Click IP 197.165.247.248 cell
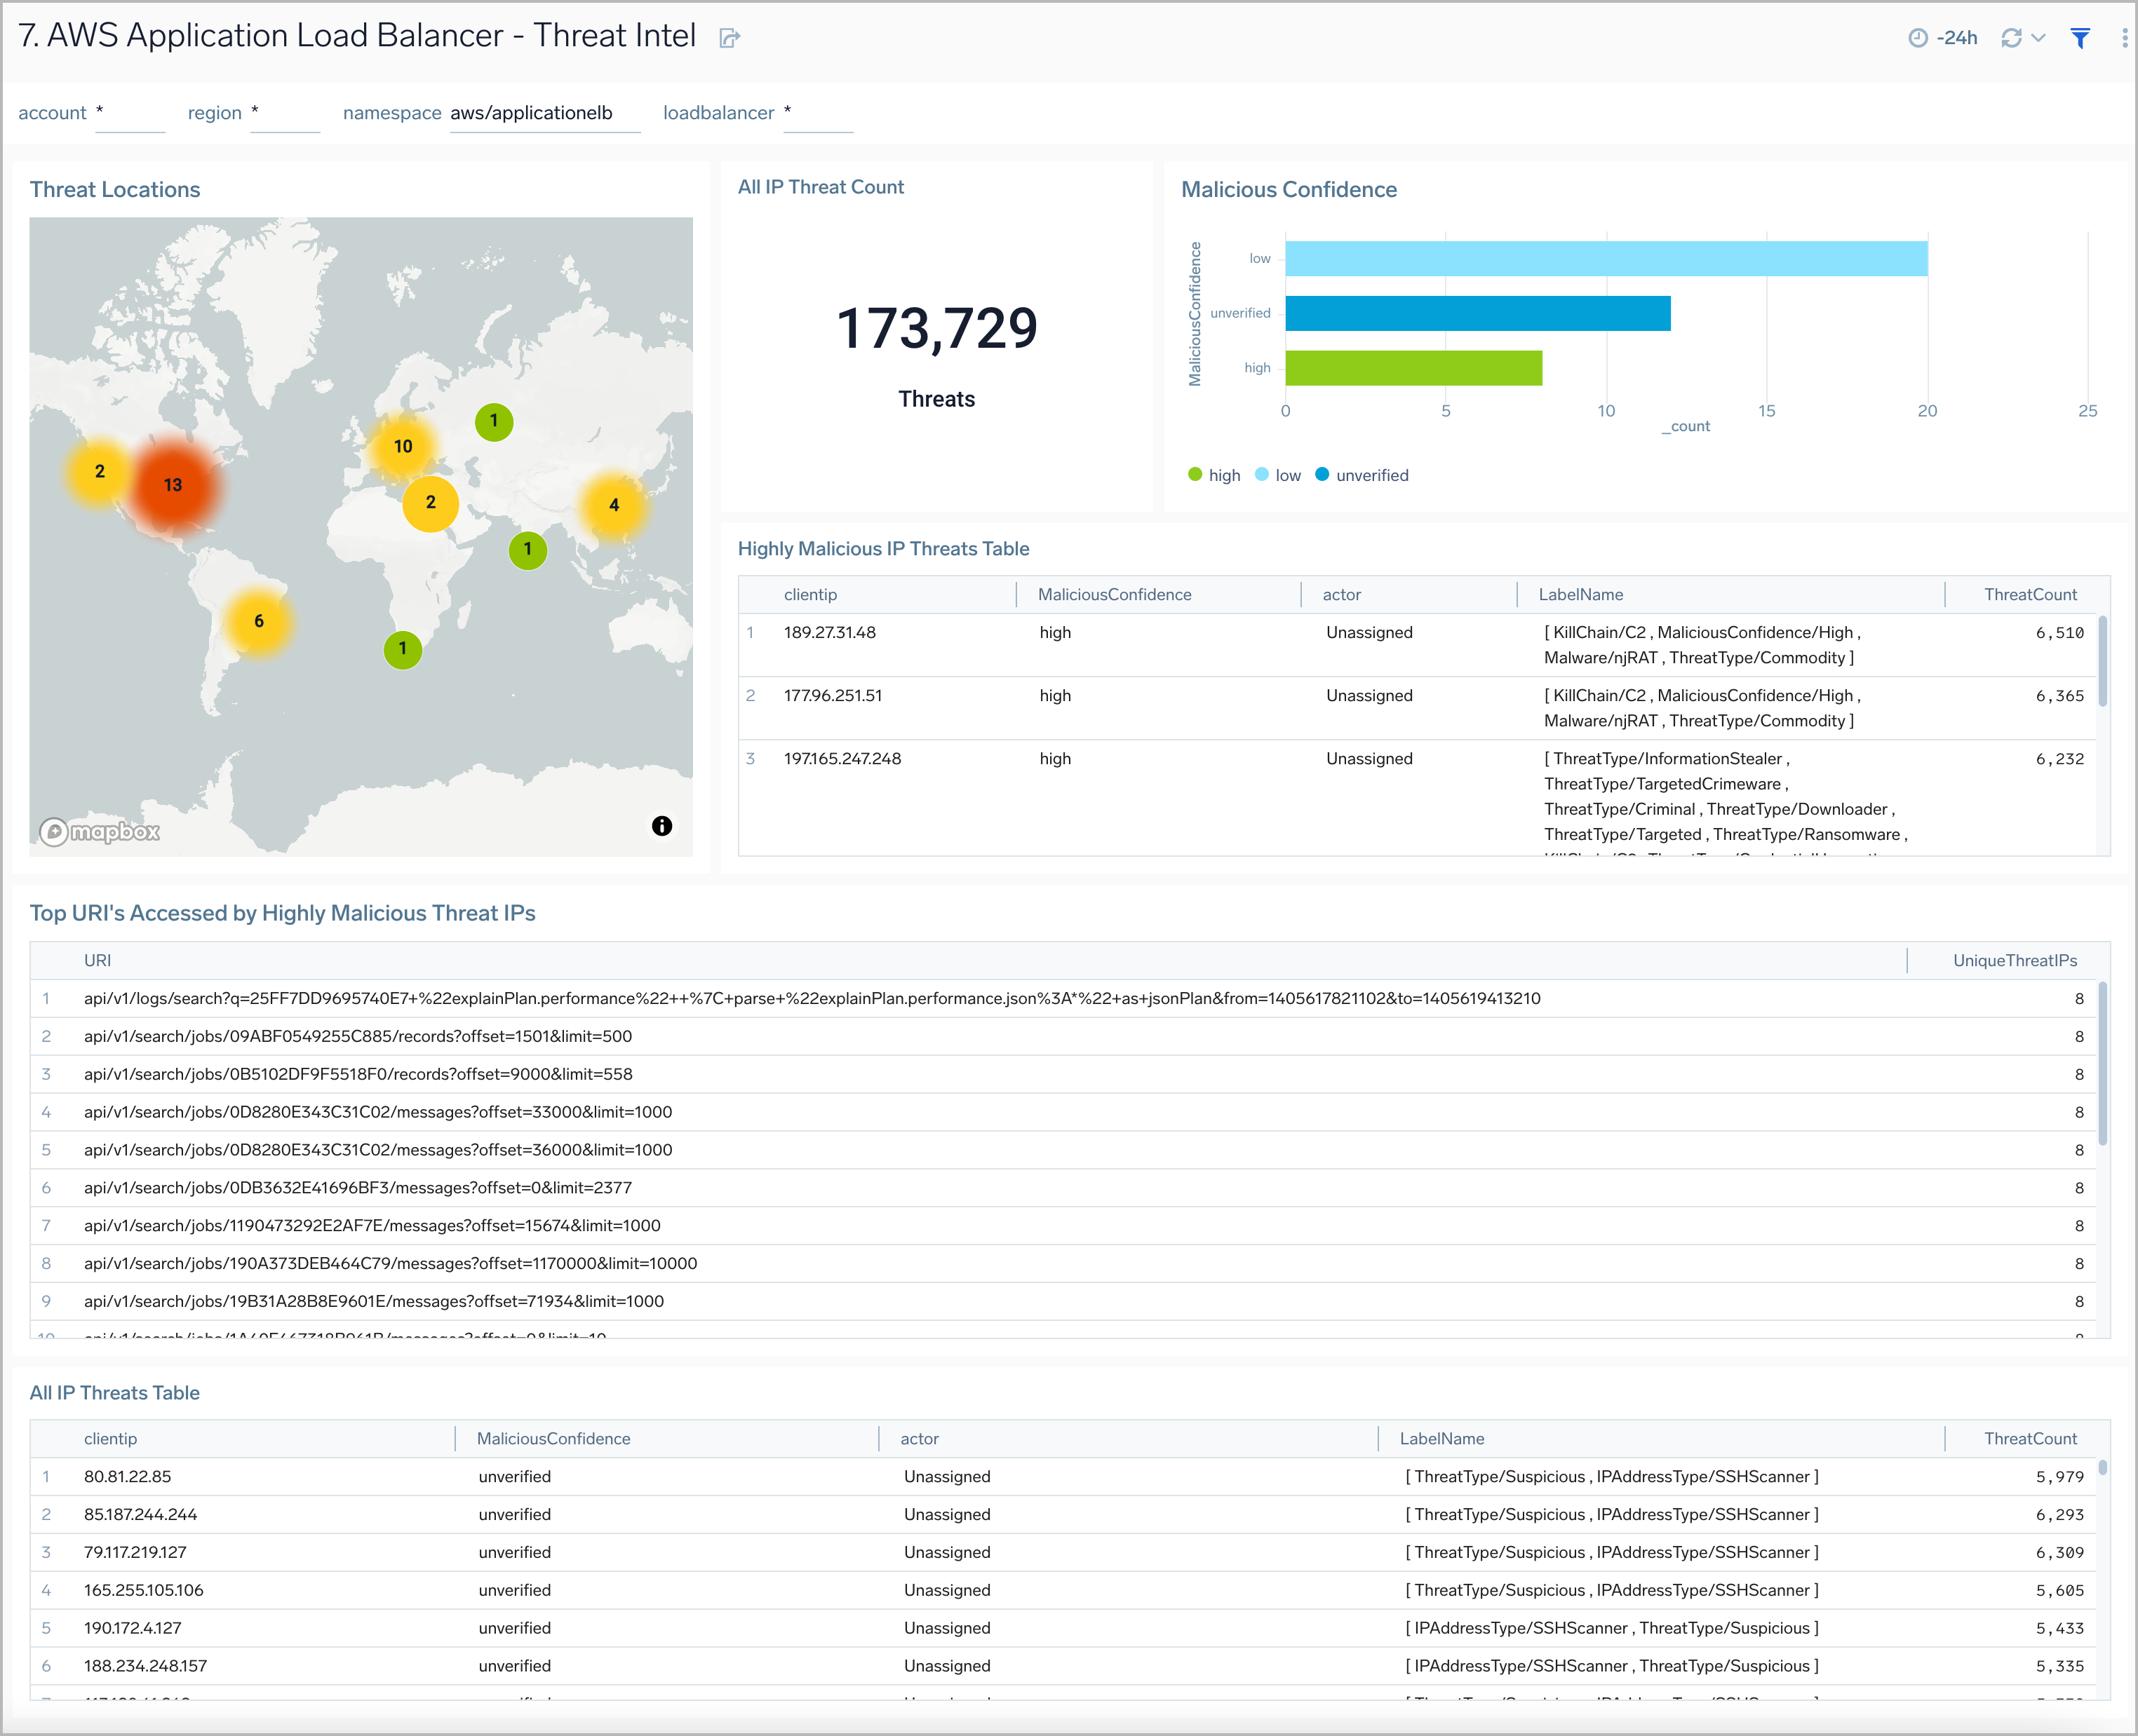 coord(842,758)
